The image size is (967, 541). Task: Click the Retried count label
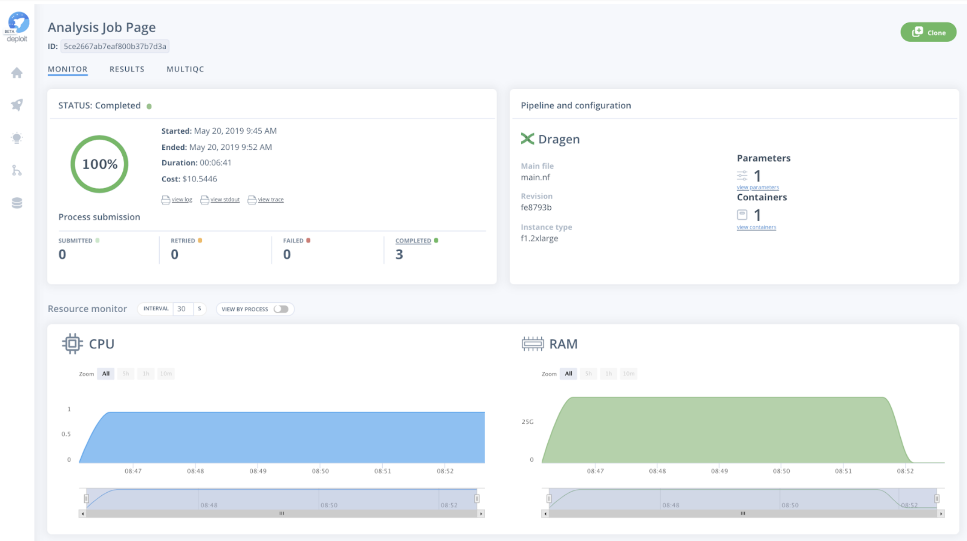(x=183, y=241)
